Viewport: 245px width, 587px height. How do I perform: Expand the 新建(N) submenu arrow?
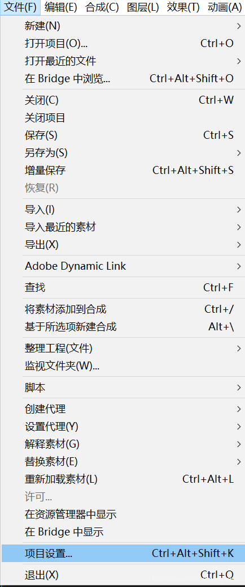(239, 26)
